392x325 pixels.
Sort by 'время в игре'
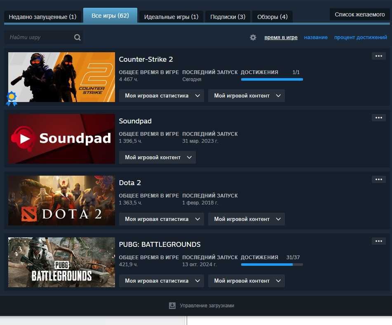(281, 37)
